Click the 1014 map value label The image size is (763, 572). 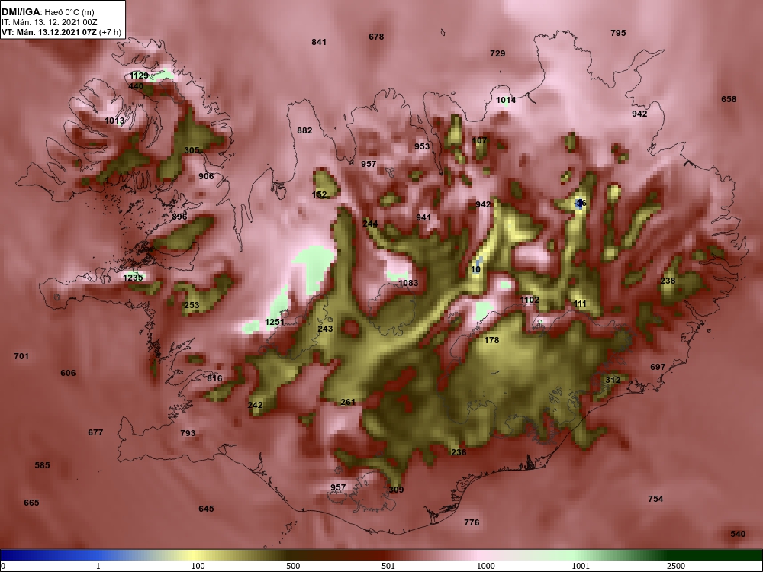tap(506, 101)
